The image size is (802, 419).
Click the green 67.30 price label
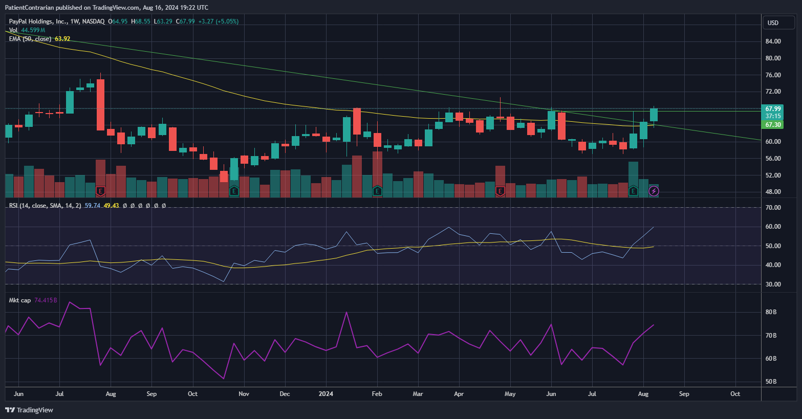pos(772,125)
